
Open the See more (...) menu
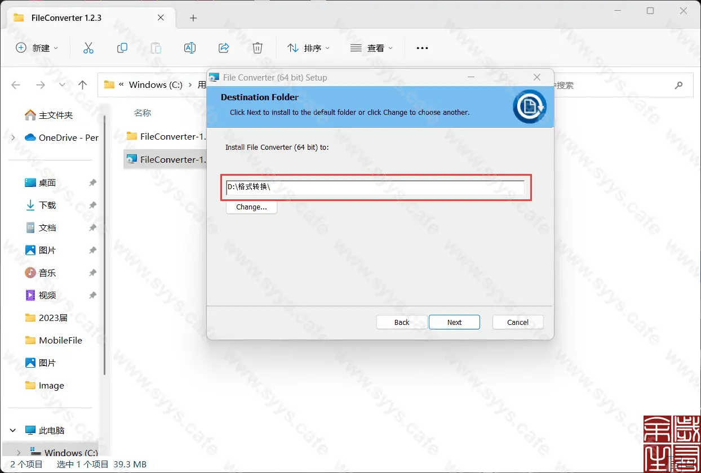click(x=422, y=48)
